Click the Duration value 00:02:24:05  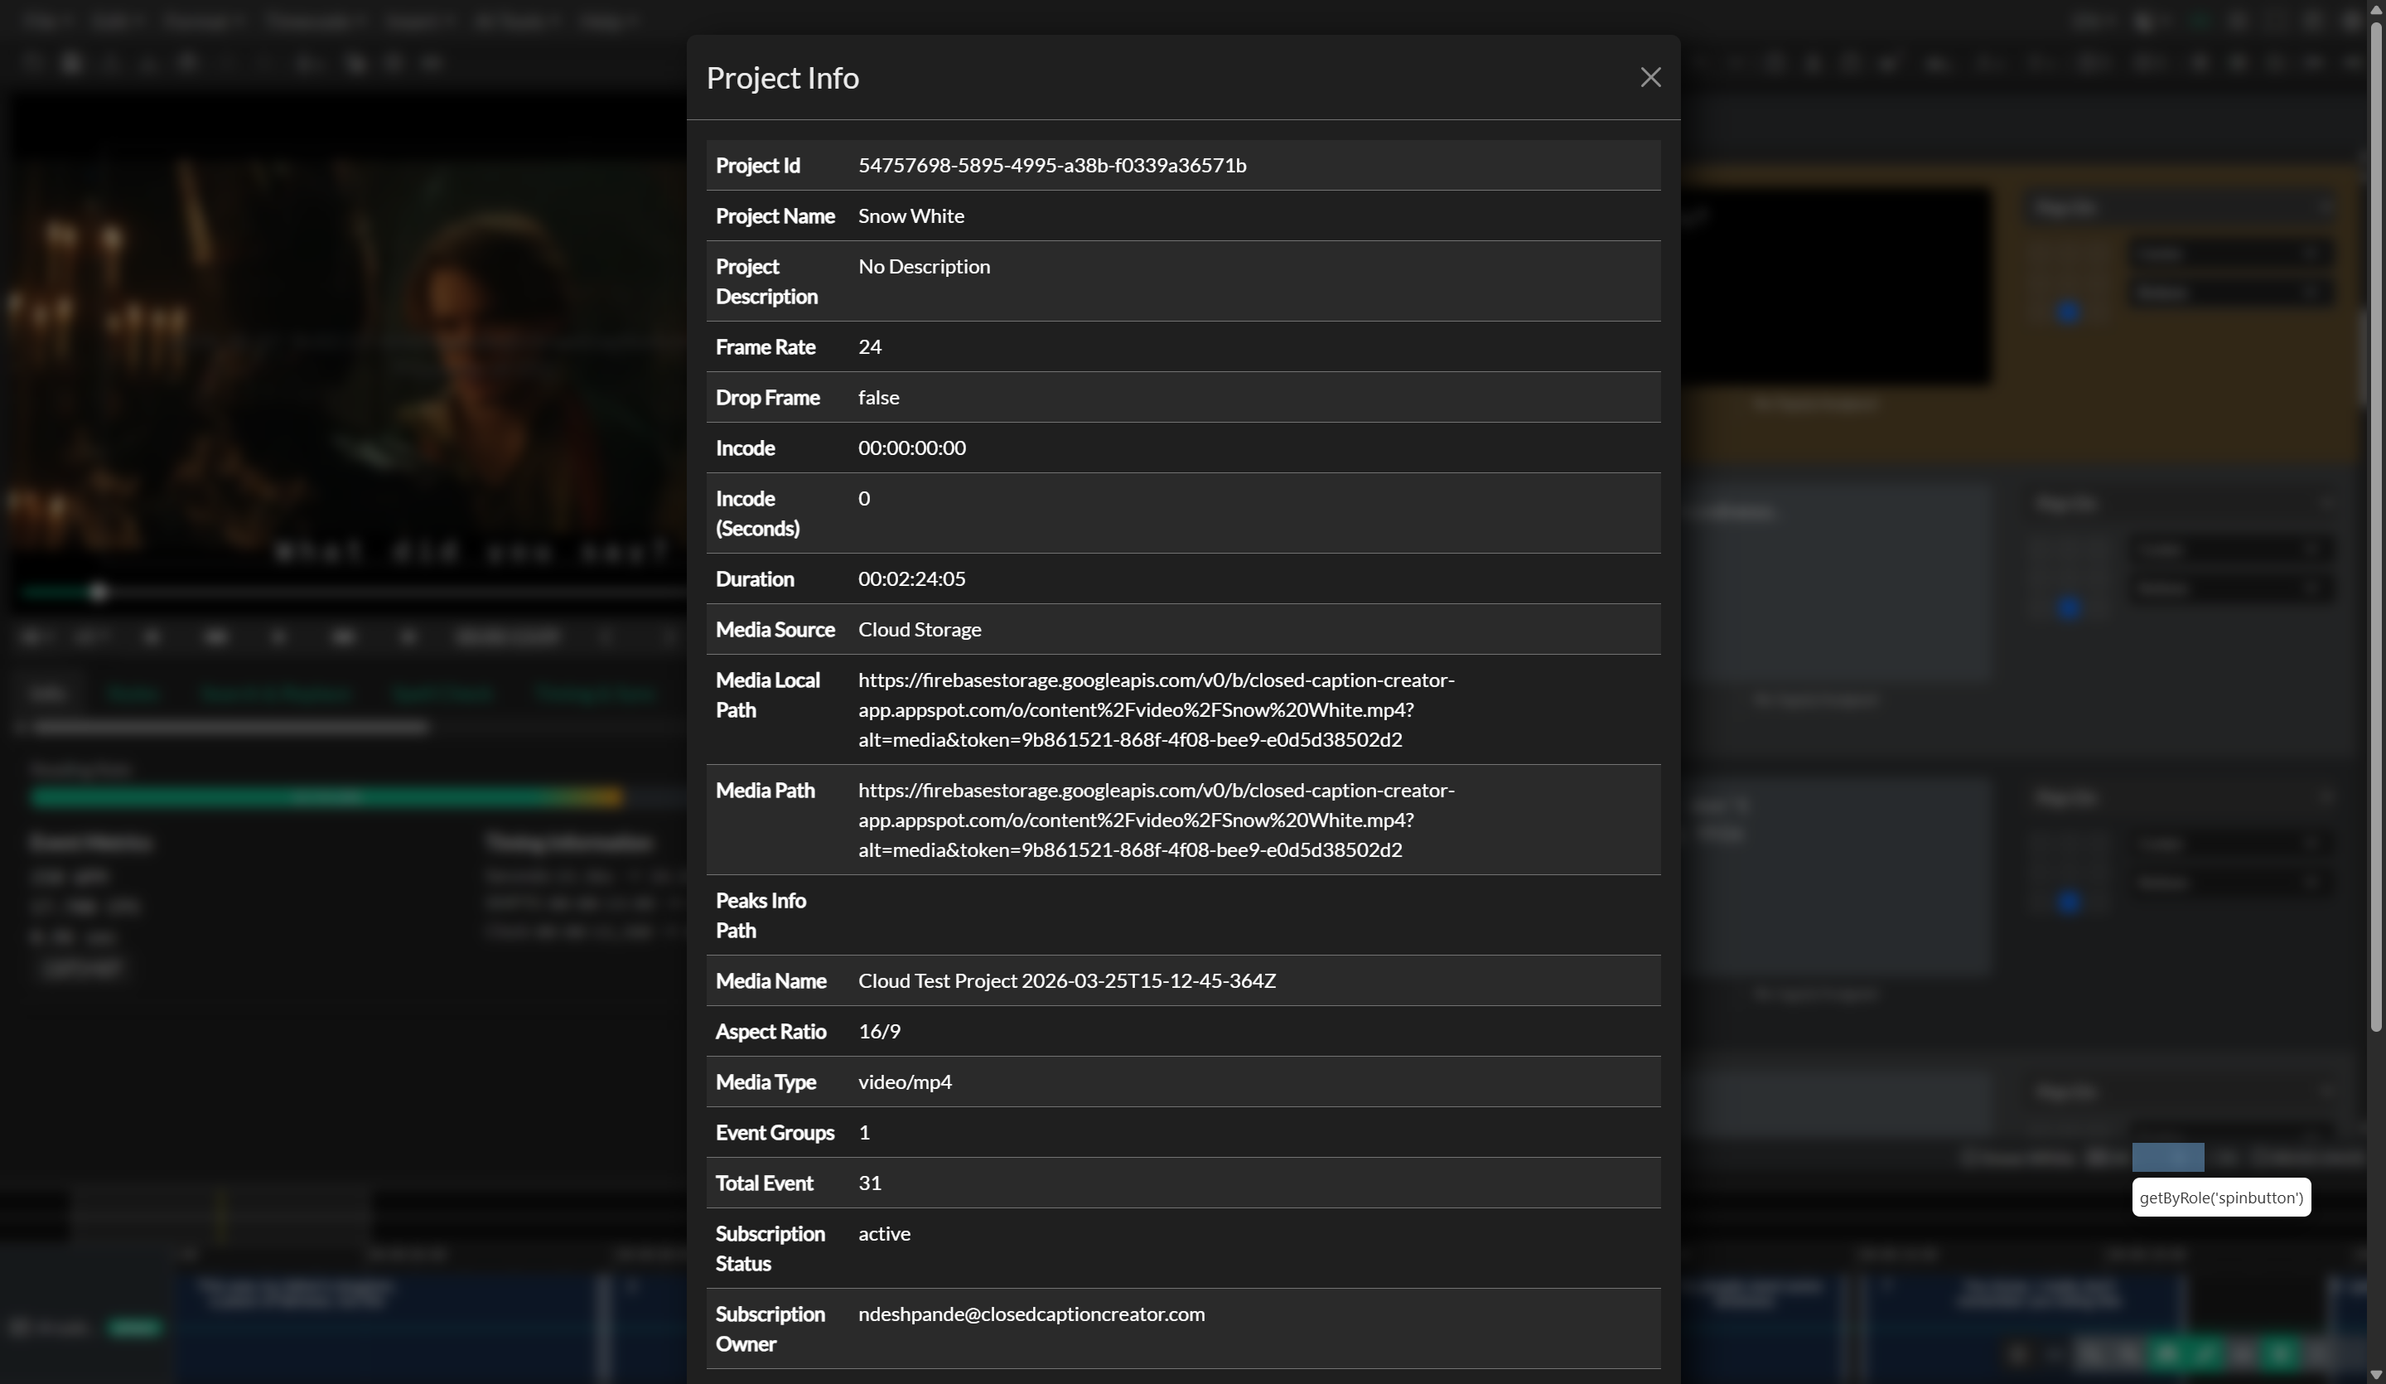912,578
